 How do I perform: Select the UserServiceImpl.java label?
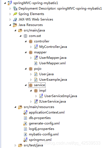60,96
